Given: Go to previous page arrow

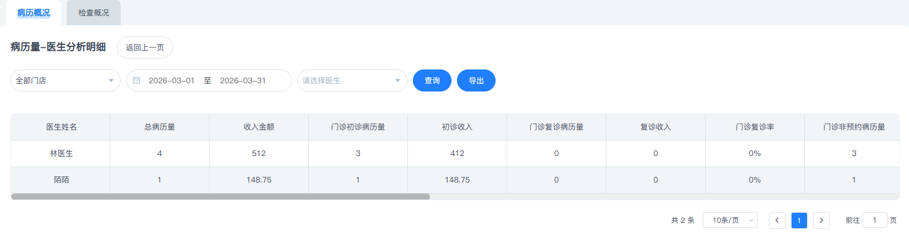Looking at the screenshot, I should click(777, 221).
